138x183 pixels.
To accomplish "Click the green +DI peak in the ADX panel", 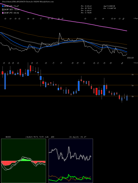I will (69, 175).
